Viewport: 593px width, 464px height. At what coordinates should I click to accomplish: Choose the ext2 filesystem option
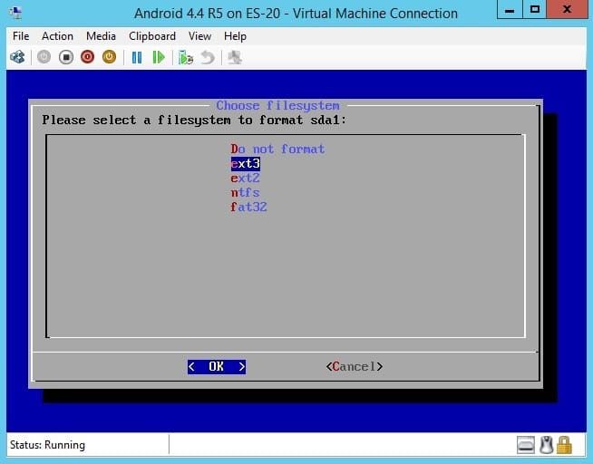(246, 178)
